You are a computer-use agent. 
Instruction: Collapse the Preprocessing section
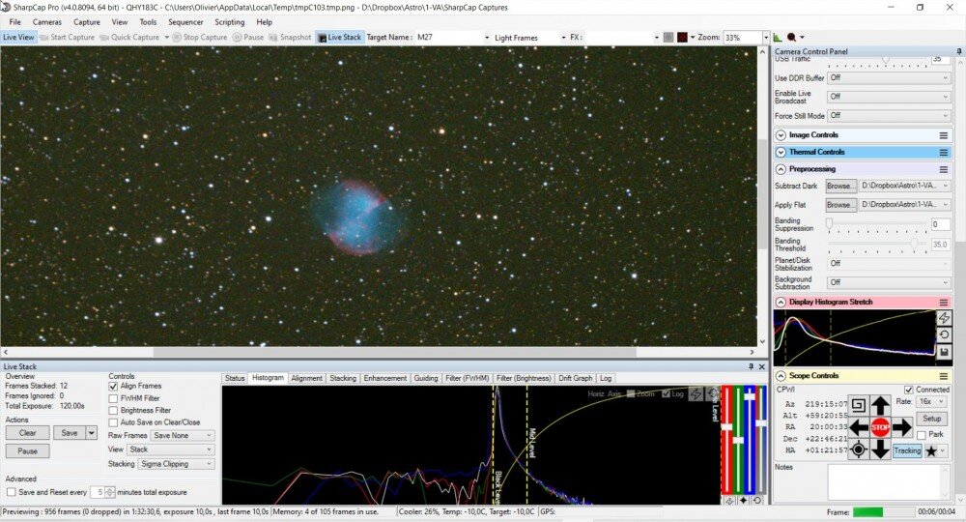point(781,169)
